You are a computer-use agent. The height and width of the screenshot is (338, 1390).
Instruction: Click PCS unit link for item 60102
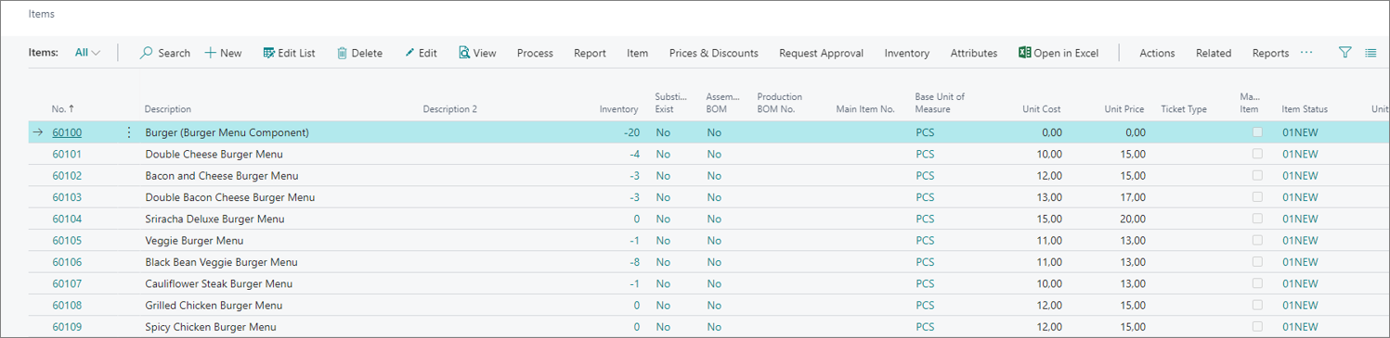925,175
